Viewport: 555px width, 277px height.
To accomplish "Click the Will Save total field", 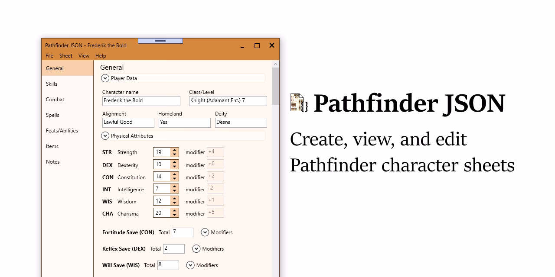I will (x=168, y=265).
